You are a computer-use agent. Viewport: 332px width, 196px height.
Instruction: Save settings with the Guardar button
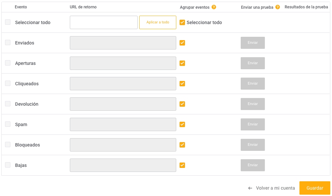point(315,188)
